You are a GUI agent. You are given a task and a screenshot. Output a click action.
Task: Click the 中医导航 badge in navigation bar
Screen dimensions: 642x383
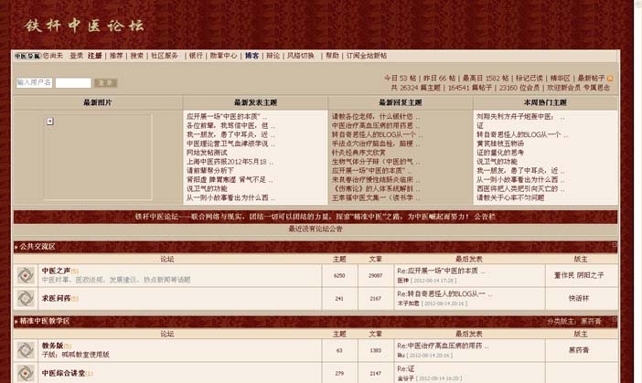click(x=27, y=56)
